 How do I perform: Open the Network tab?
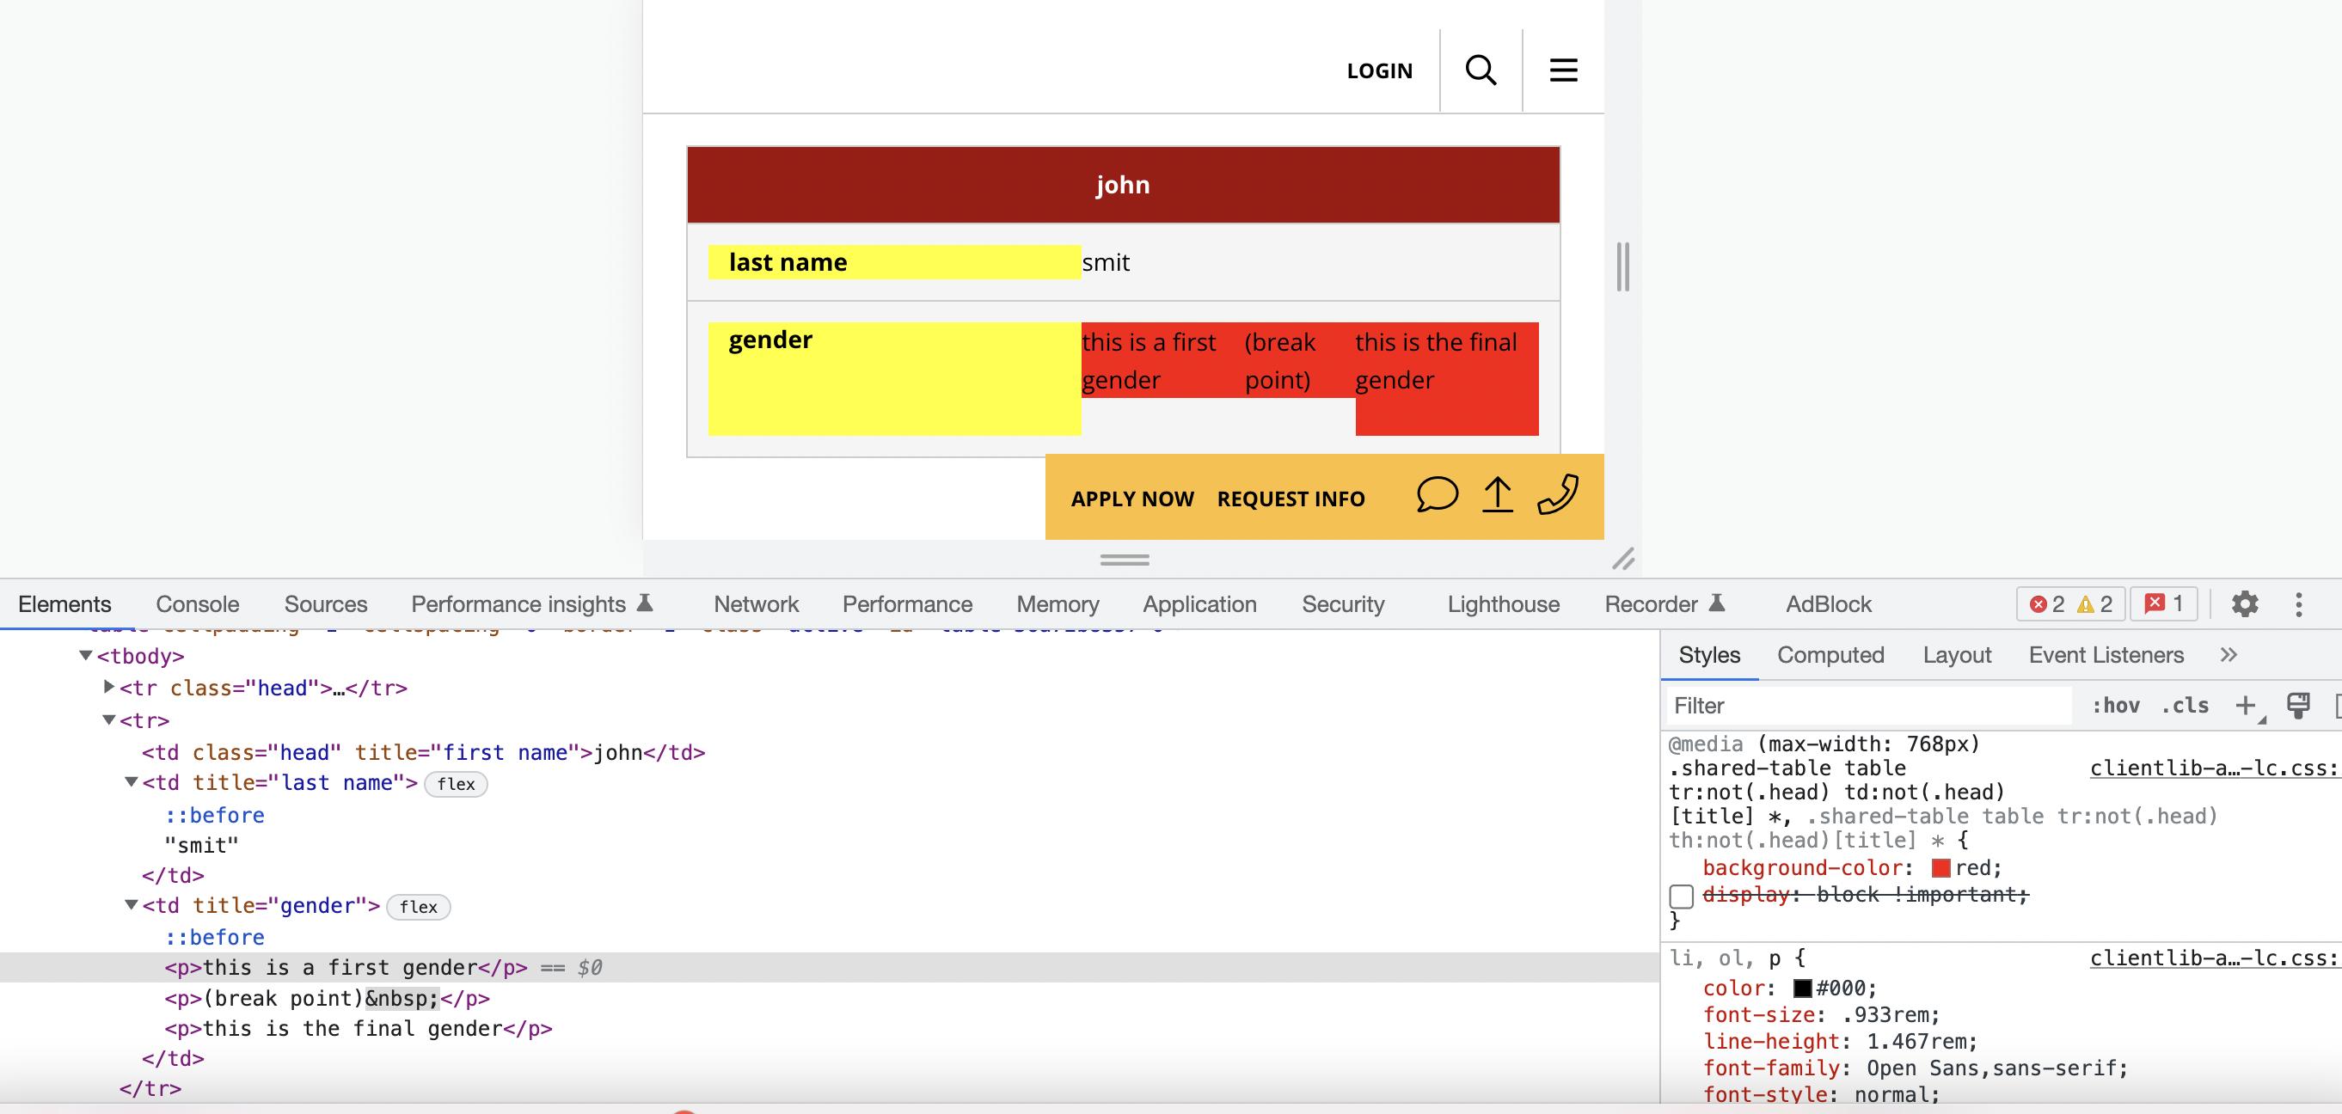click(x=756, y=604)
